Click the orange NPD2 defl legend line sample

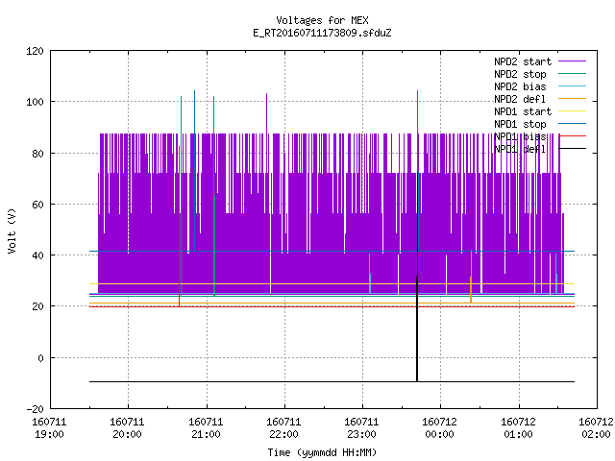(x=572, y=98)
